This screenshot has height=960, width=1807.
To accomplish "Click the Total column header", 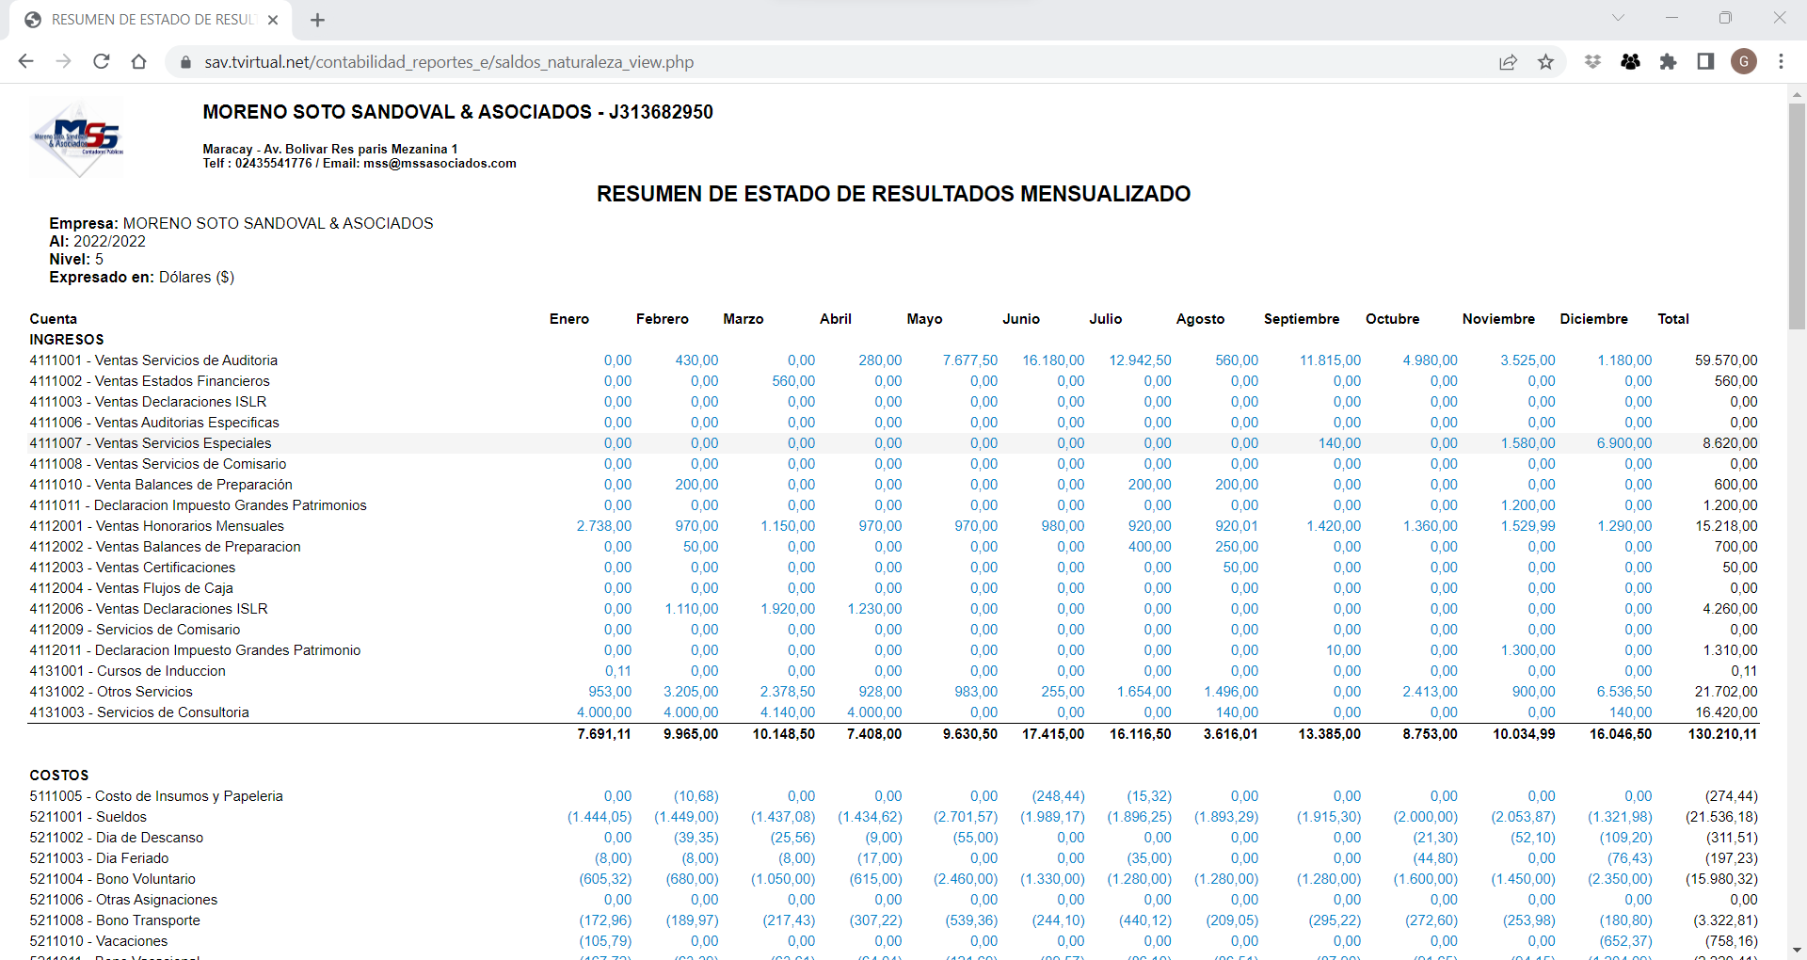I will pyautogui.click(x=1673, y=319).
